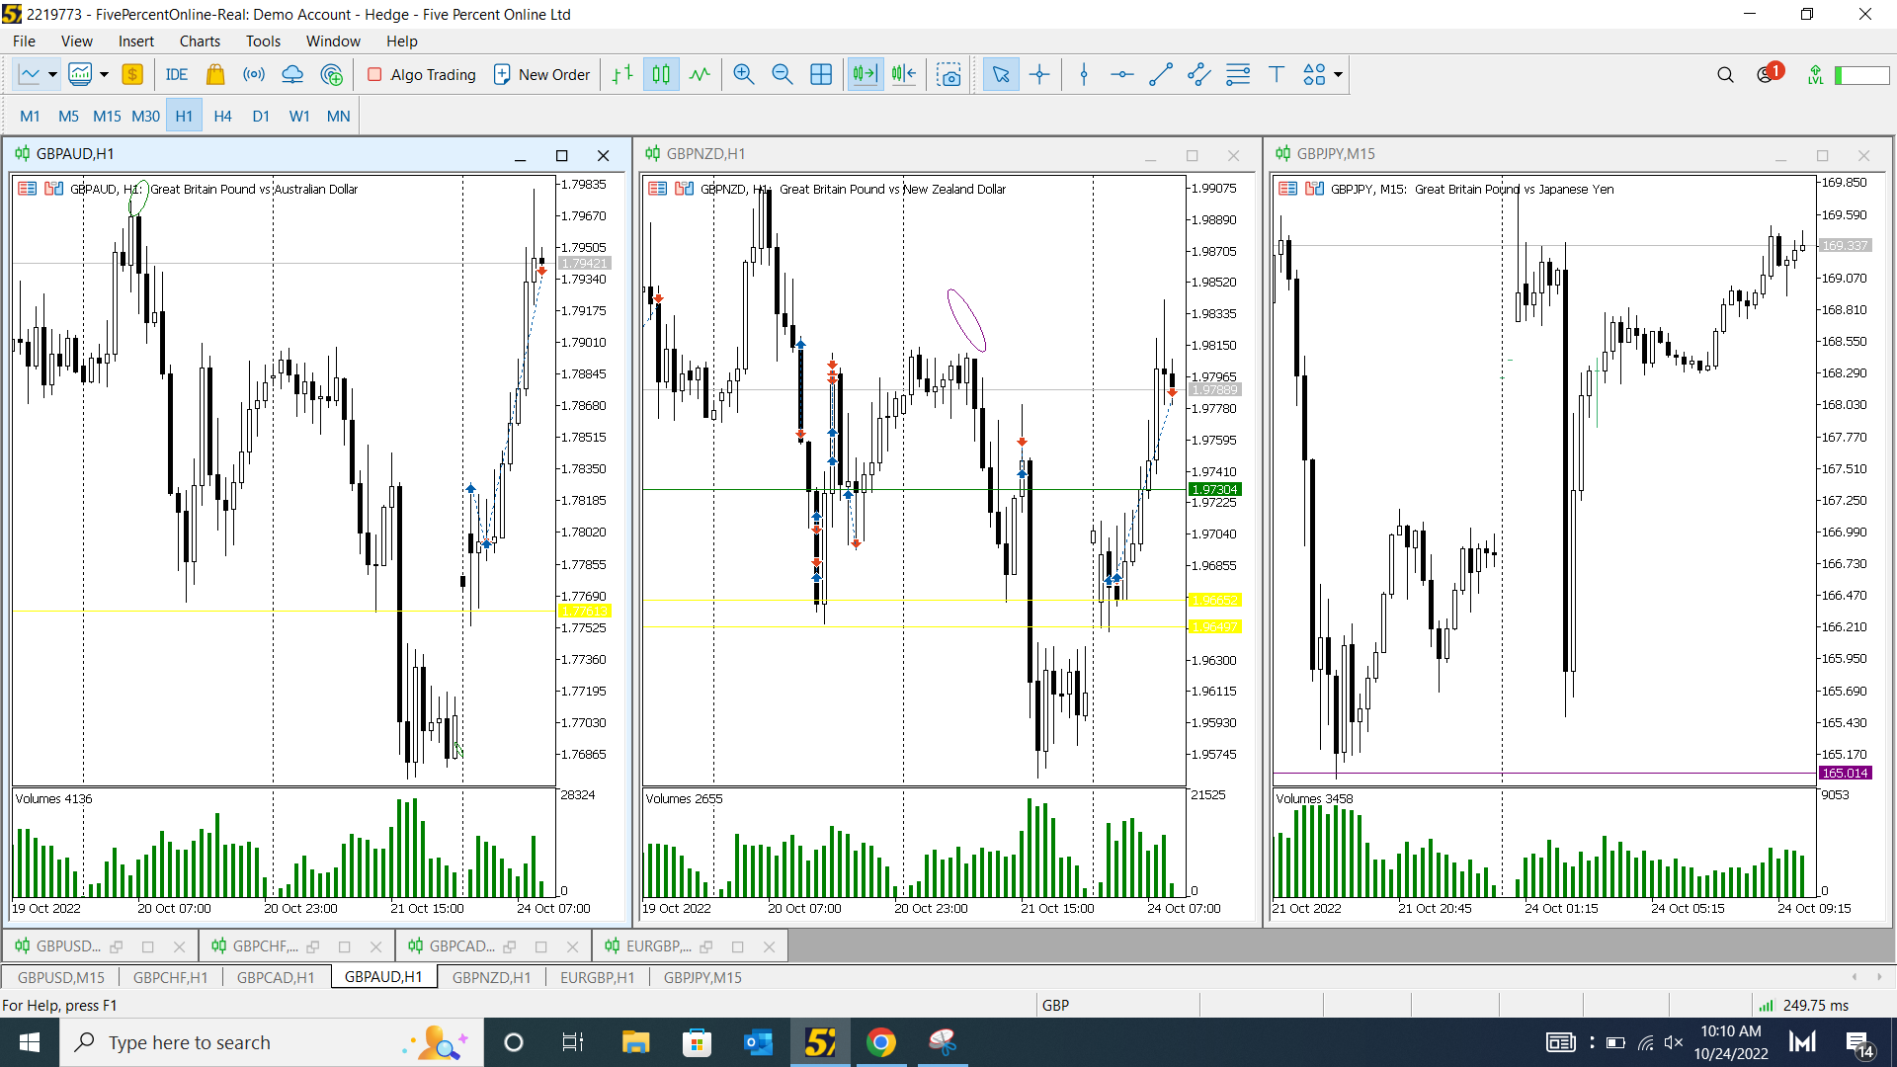Image resolution: width=1897 pixels, height=1067 pixels.
Task: Select the vertical line drawing tool
Action: pos(1082,74)
